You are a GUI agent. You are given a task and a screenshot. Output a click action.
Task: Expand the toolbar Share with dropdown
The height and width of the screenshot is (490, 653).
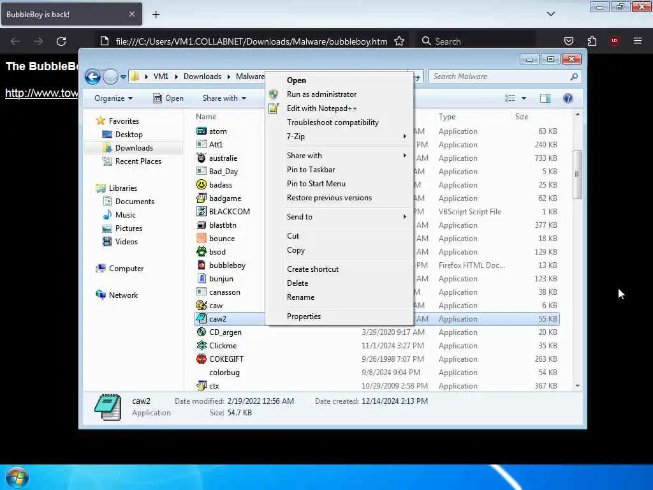[224, 98]
